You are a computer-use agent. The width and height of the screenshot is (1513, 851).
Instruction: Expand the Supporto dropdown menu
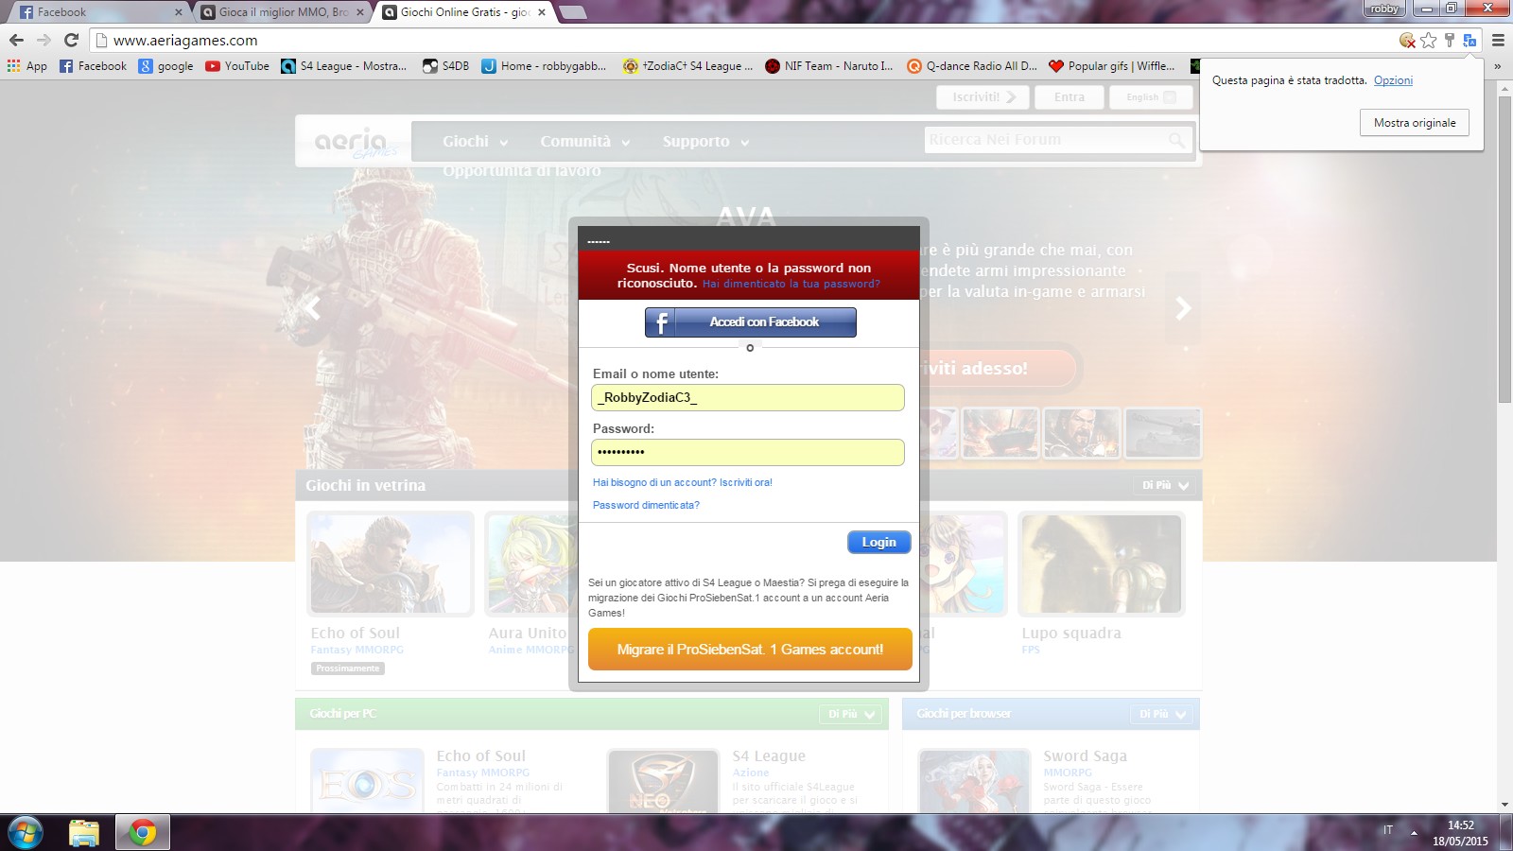point(705,142)
